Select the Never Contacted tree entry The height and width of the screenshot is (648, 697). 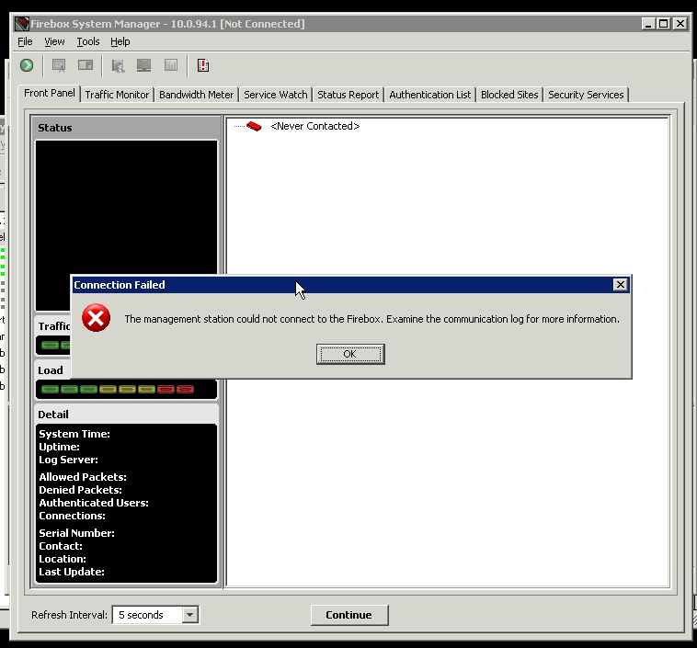(x=314, y=126)
